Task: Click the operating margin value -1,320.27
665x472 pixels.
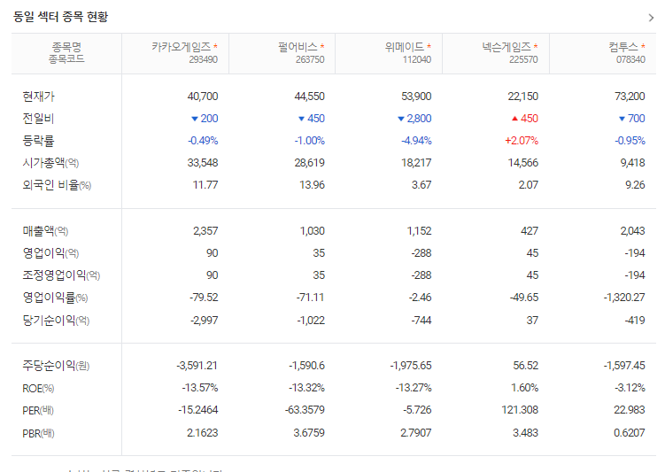Action: (624, 298)
